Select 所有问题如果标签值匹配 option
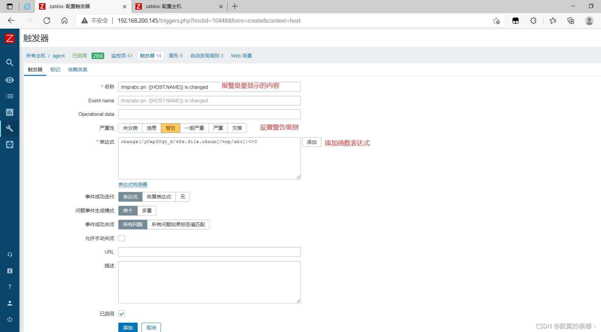 178,225
